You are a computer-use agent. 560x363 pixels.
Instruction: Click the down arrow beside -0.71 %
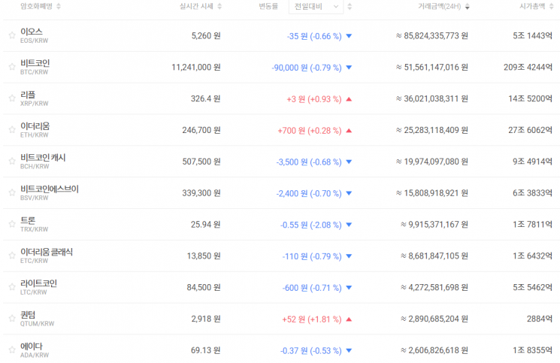pos(350,287)
